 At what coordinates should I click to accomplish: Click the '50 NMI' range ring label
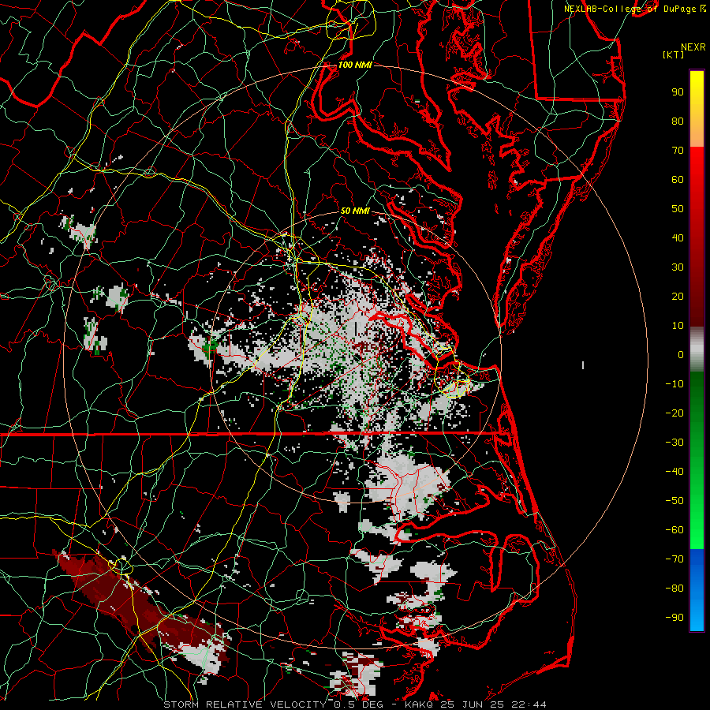pyautogui.click(x=355, y=211)
